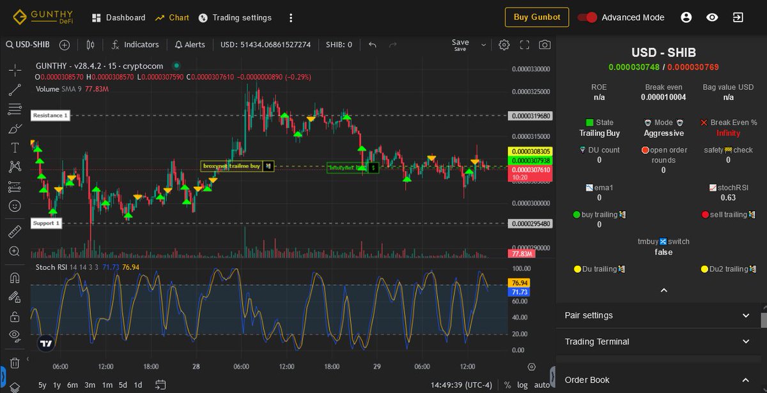Select the trend line drawing tool
The image size is (767, 393).
click(x=15, y=89)
